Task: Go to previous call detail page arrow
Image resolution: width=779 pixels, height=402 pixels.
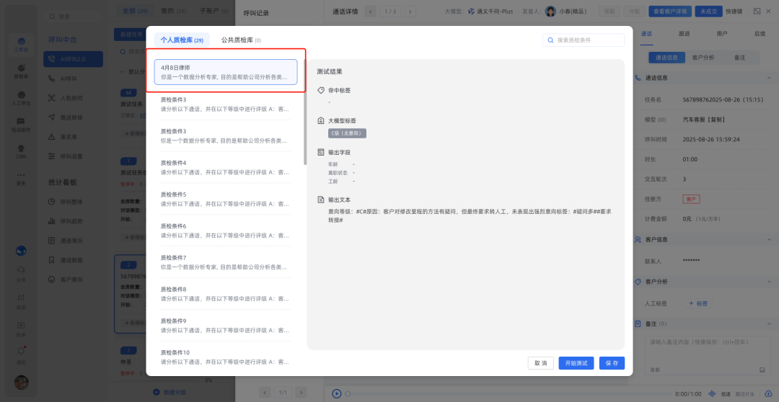Action: tap(371, 11)
